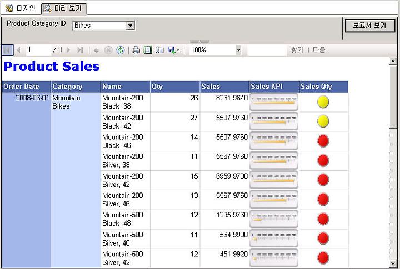Screen dimensions: 400x269
Task: Click the vertical scrollbar thumb
Action: point(393,97)
